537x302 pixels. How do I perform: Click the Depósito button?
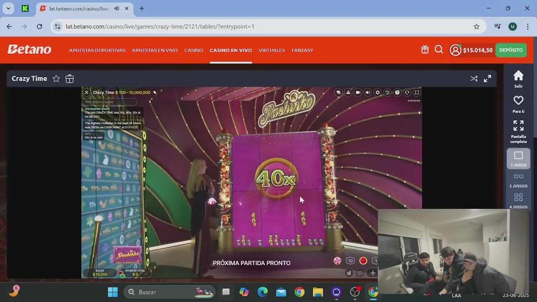click(x=511, y=50)
